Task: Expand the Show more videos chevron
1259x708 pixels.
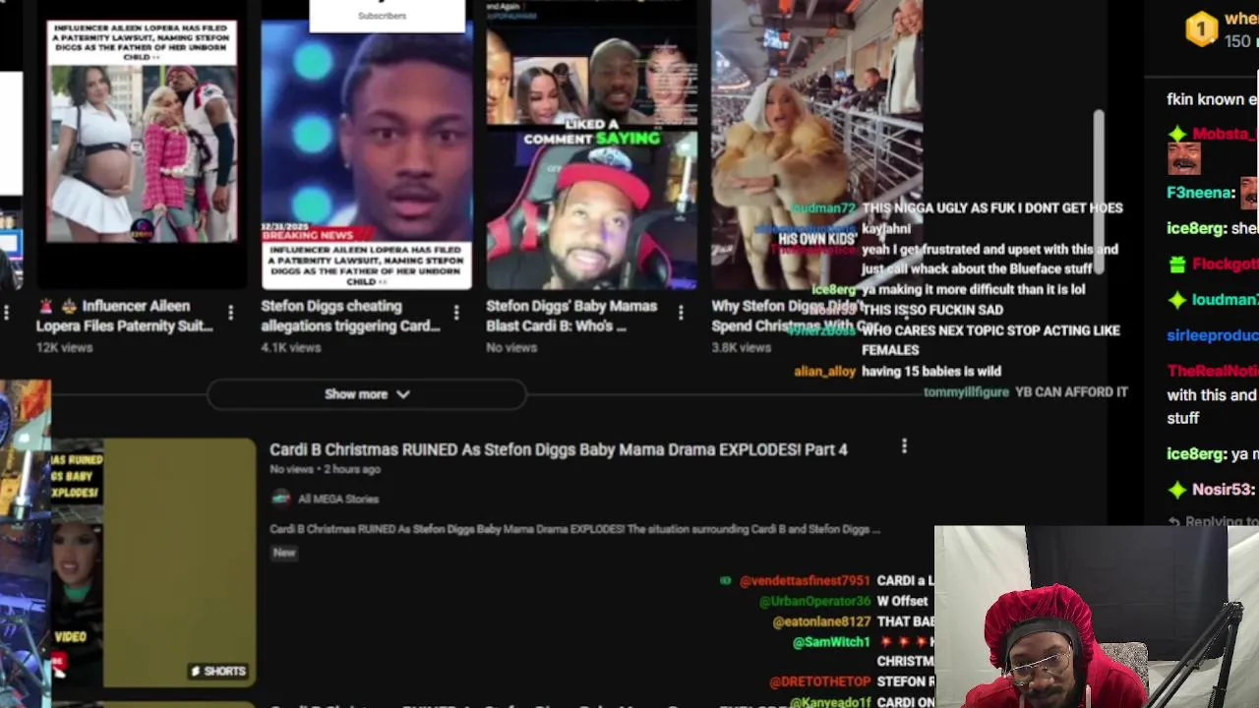Action: pos(402,394)
